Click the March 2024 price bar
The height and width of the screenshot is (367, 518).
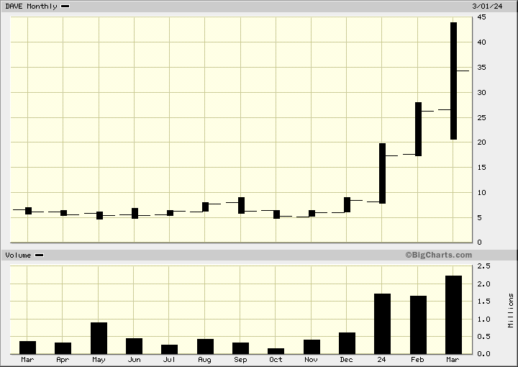click(x=453, y=81)
